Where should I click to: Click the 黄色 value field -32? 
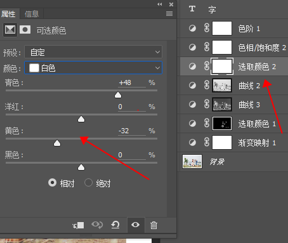pyautogui.click(x=132, y=131)
